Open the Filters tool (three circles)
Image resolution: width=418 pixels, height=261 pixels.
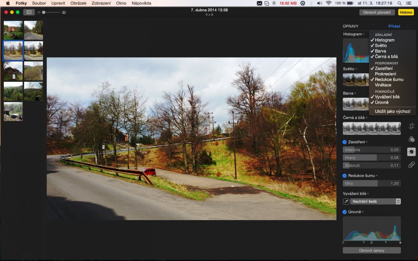pos(411,139)
